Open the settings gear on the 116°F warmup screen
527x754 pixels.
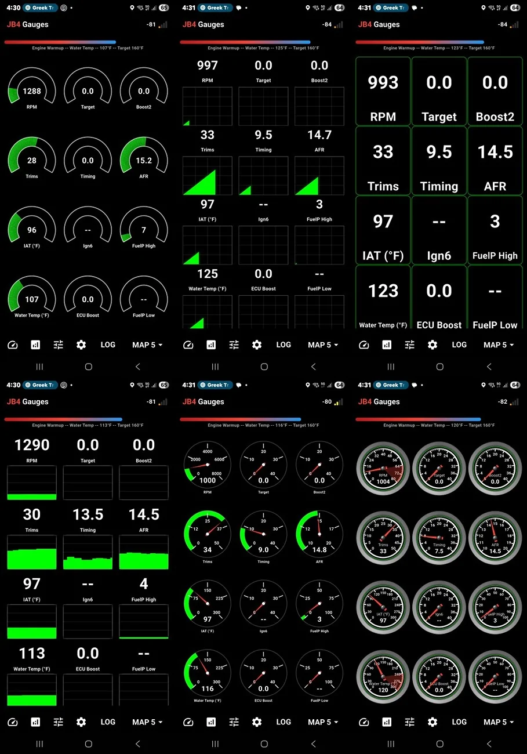(257, 722)
